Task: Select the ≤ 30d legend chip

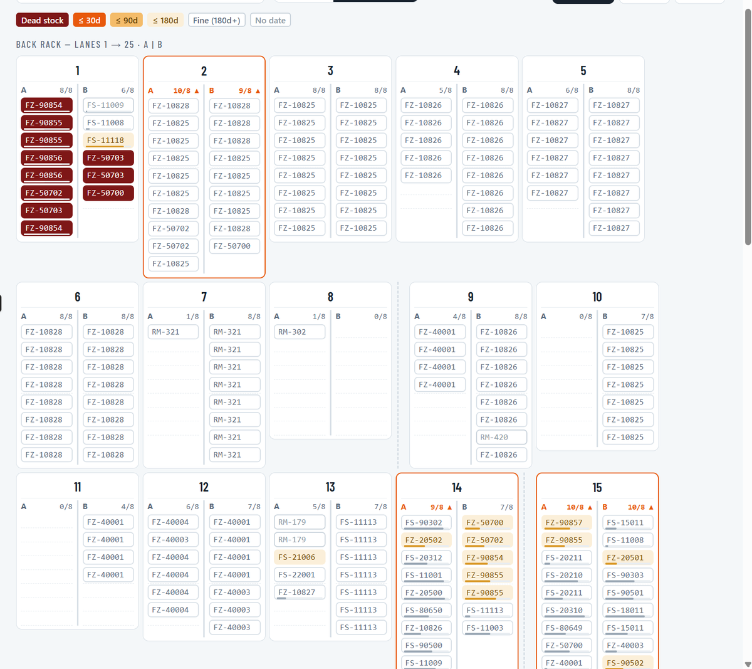Action: 89,20
